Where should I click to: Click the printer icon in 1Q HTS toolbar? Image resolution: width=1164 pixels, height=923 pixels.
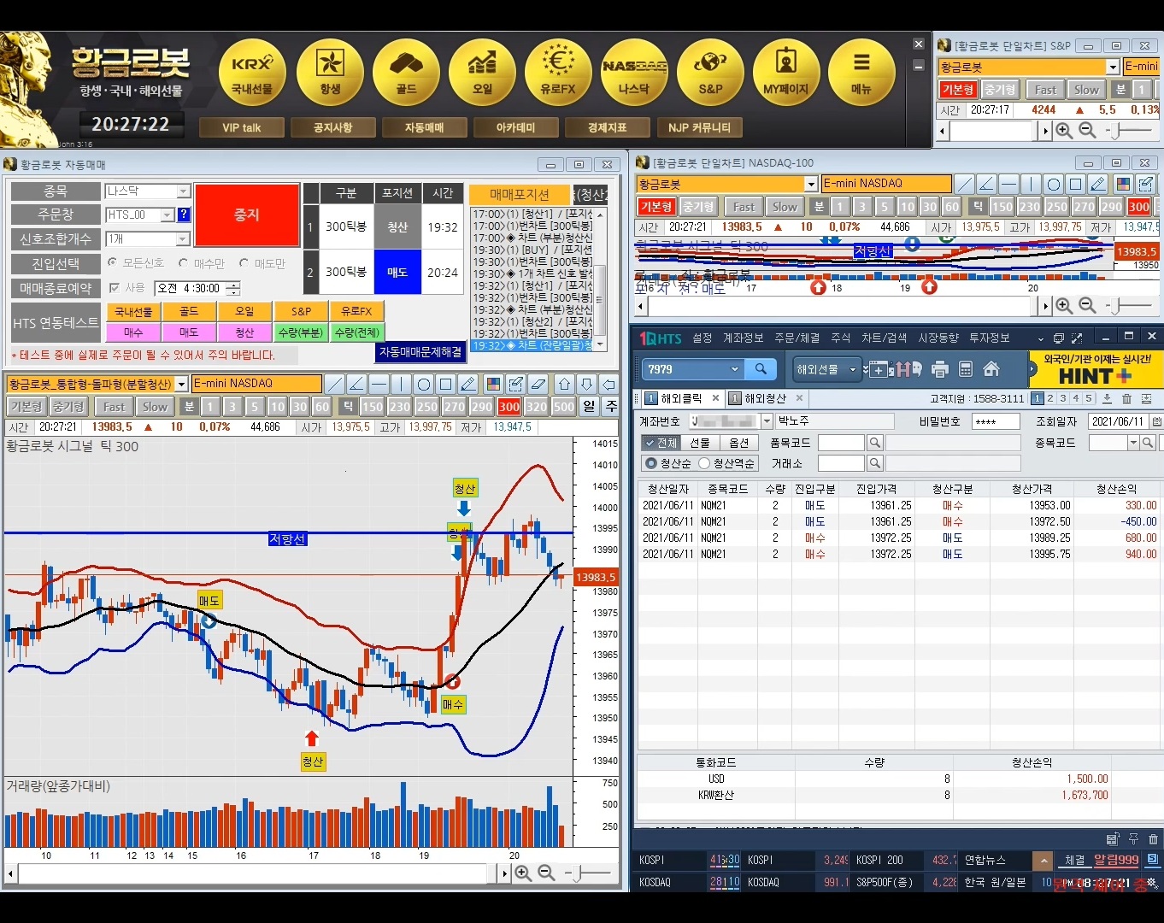pyautogui.click(x=940, y=369)
